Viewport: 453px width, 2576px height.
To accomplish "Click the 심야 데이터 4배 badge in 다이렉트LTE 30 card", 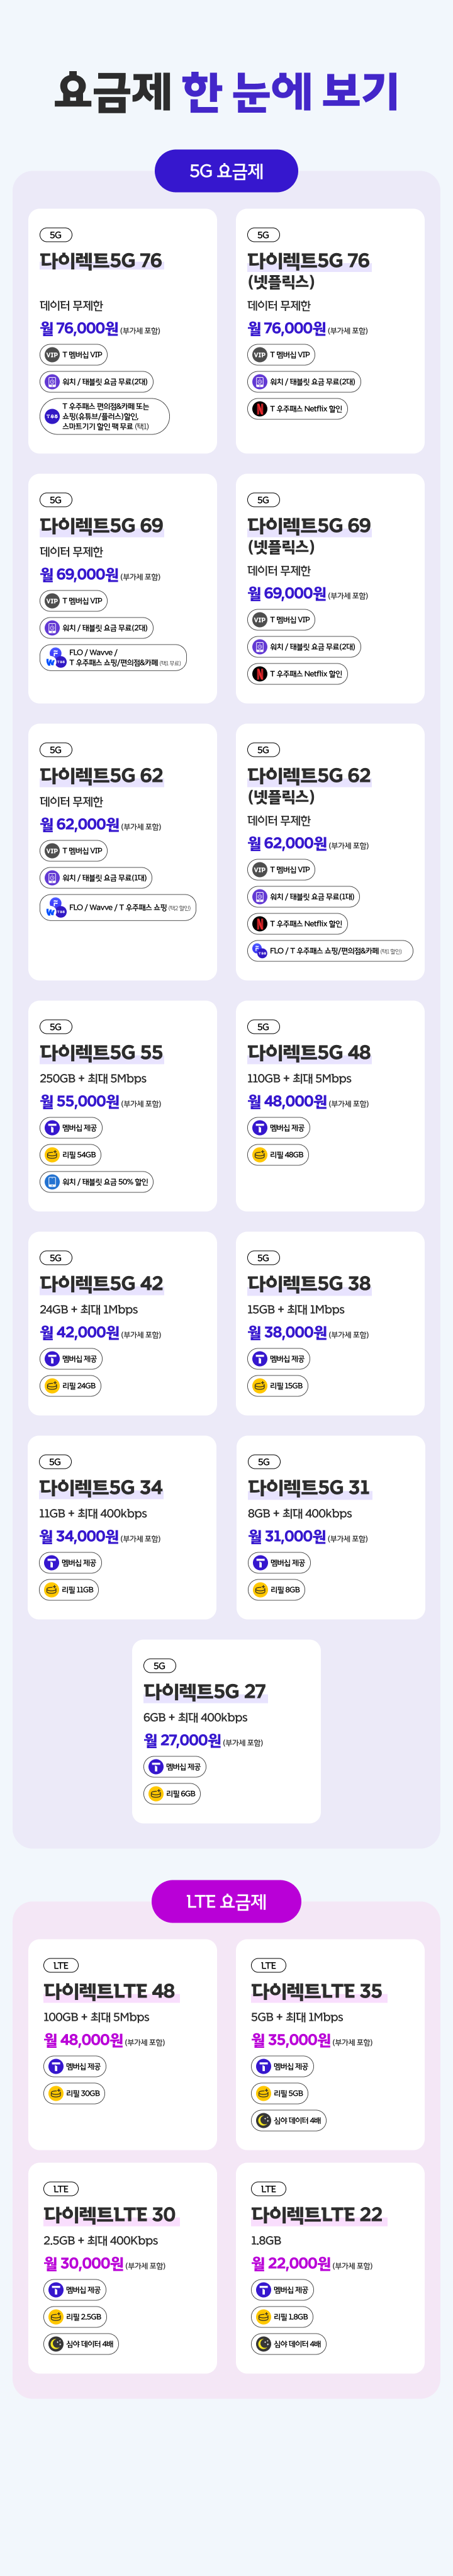I will point(80,2343).
